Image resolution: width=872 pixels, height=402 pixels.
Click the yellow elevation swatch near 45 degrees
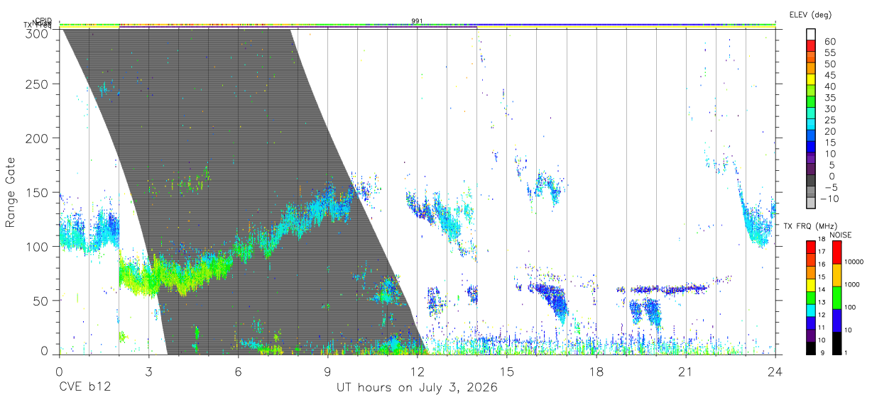(x=812, y=79)
